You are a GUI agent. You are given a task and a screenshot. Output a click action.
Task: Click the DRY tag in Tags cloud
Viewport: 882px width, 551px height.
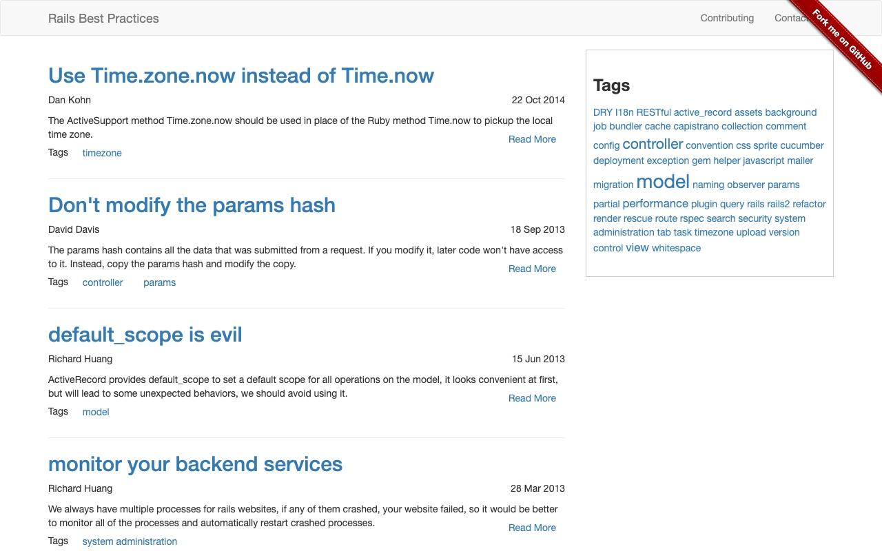point(602,112)
